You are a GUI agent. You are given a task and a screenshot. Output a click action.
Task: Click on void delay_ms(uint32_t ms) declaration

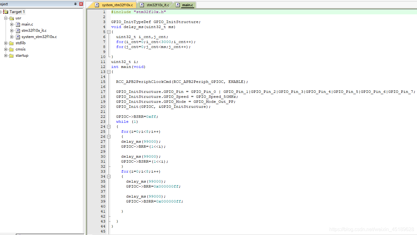(x=143, y=27)
